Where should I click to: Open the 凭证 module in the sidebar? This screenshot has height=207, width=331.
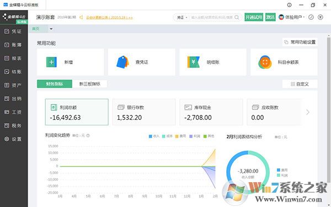(x=13, y=31)
